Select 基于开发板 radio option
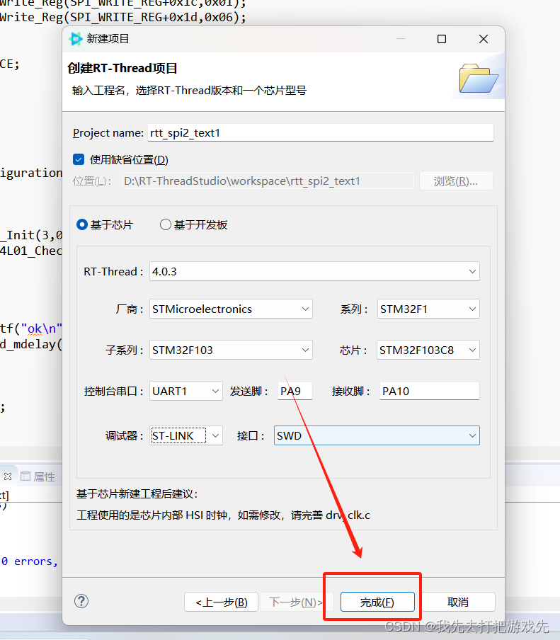 (x=165, y=224)
